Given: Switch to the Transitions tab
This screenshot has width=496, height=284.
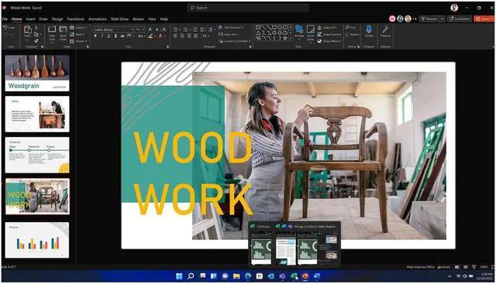Looking at the screenshot, I should (75, 19).
